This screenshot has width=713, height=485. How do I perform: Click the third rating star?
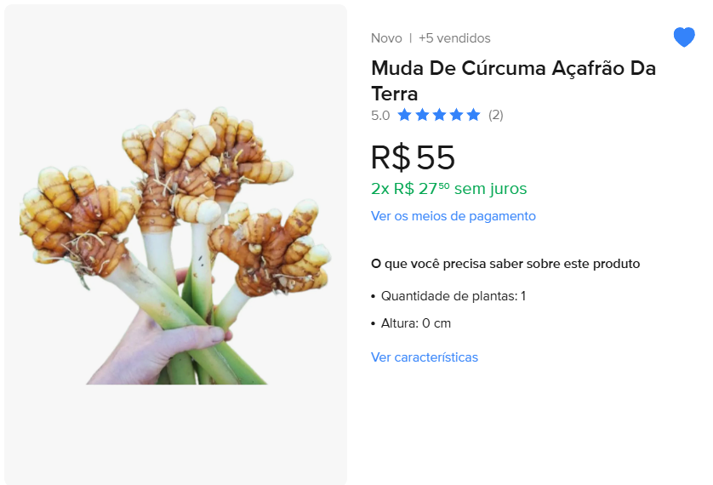coord(439,115)
